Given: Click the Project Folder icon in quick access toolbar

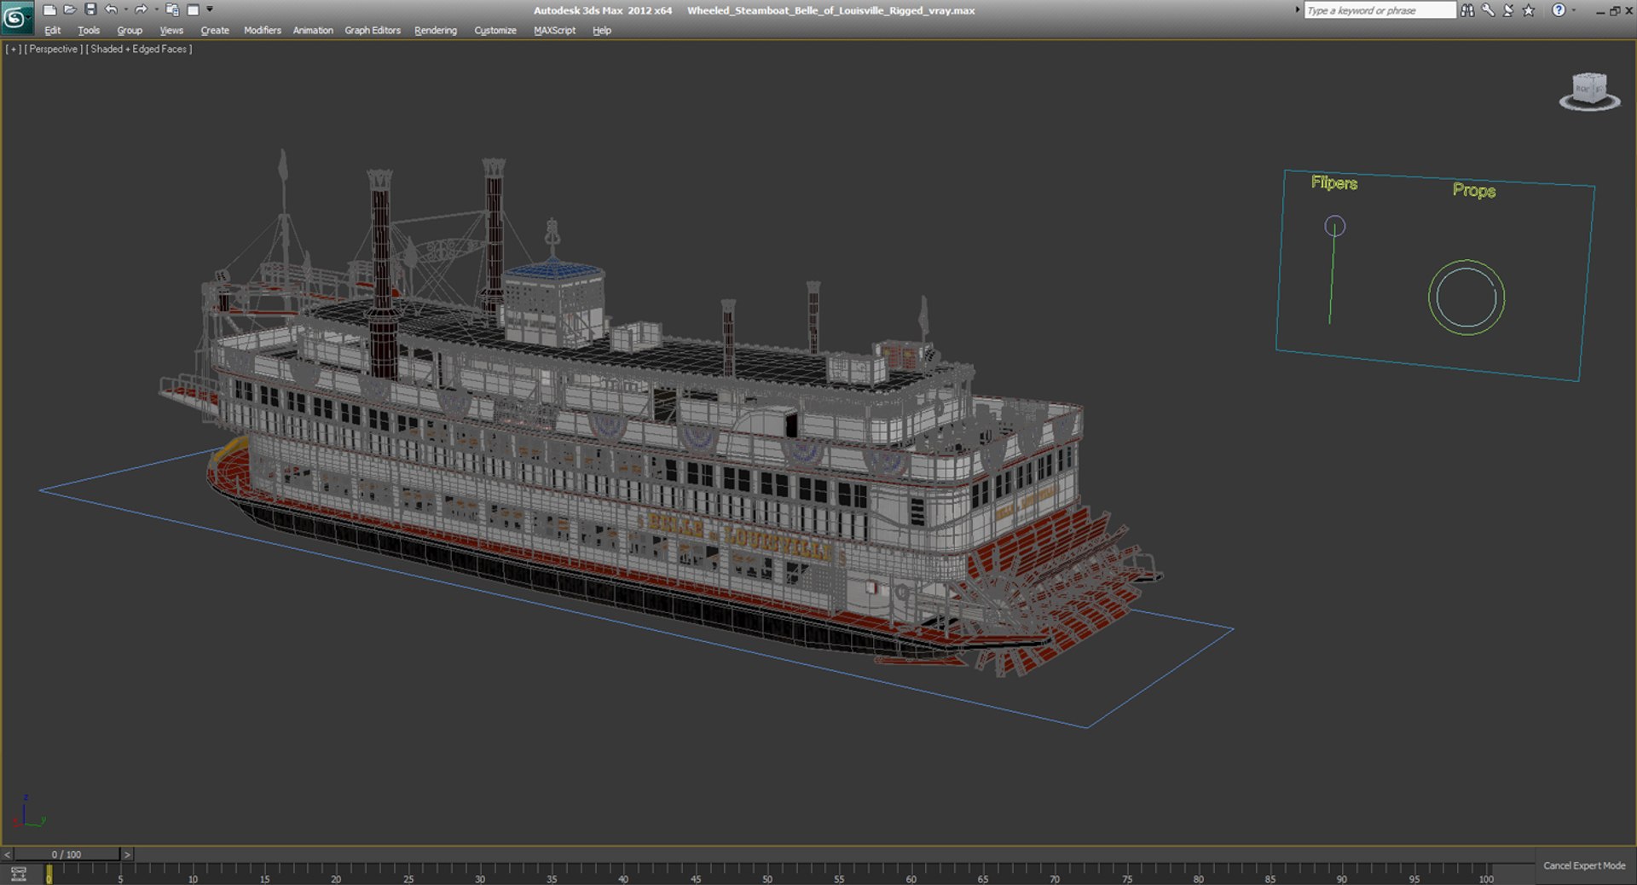Looking at the screenshot, I should click(x=172, y=10).
